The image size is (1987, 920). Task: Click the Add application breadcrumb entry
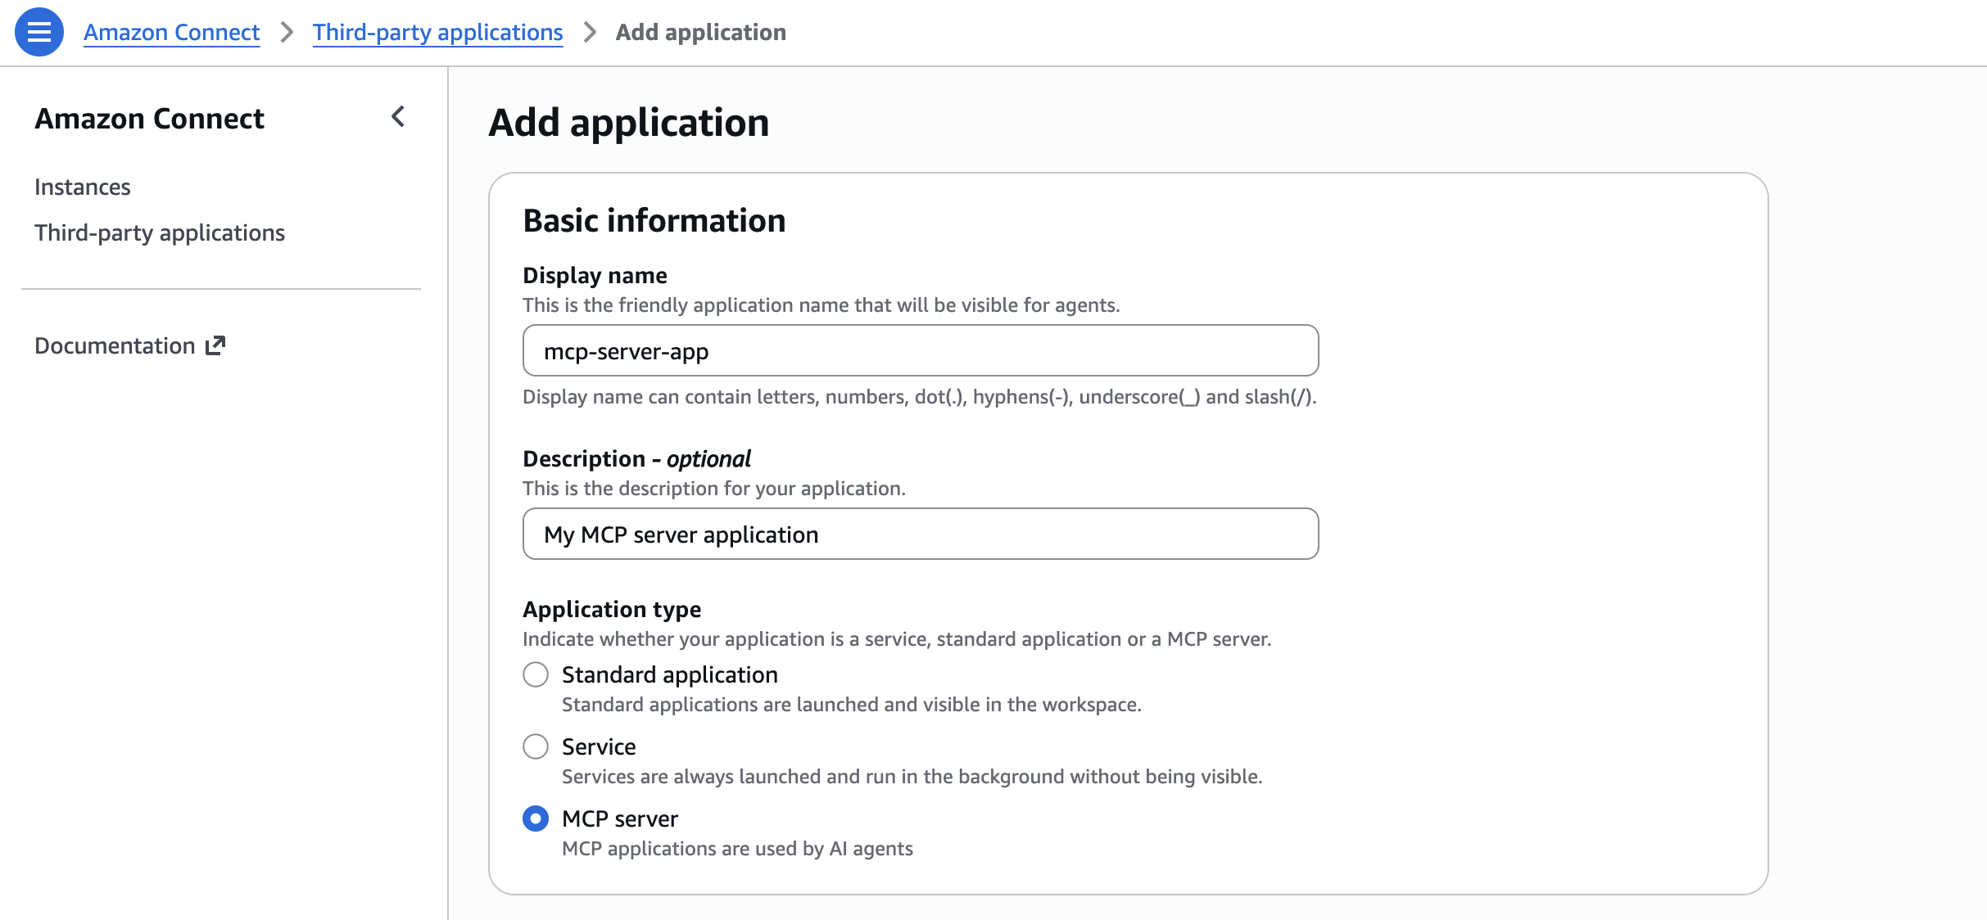point(700,32)
